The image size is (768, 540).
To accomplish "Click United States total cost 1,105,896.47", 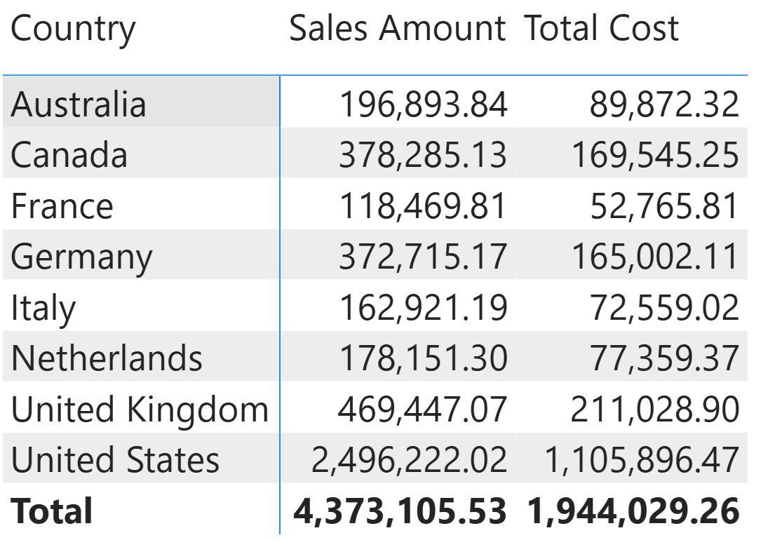I will 641,459.
